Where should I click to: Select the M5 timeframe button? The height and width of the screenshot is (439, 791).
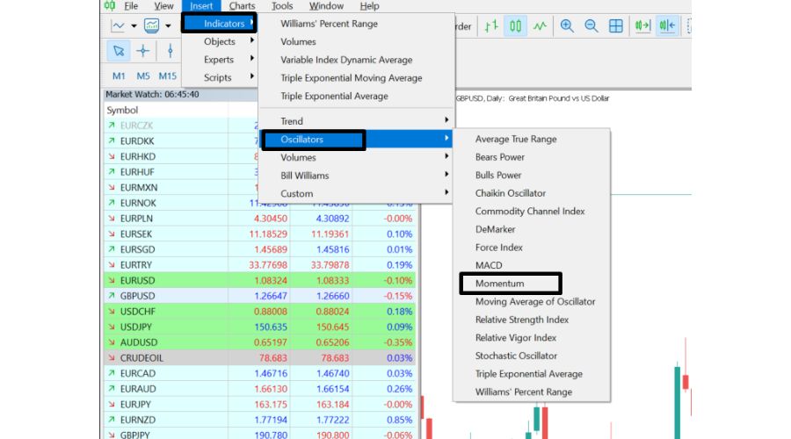tap(143, 76)
